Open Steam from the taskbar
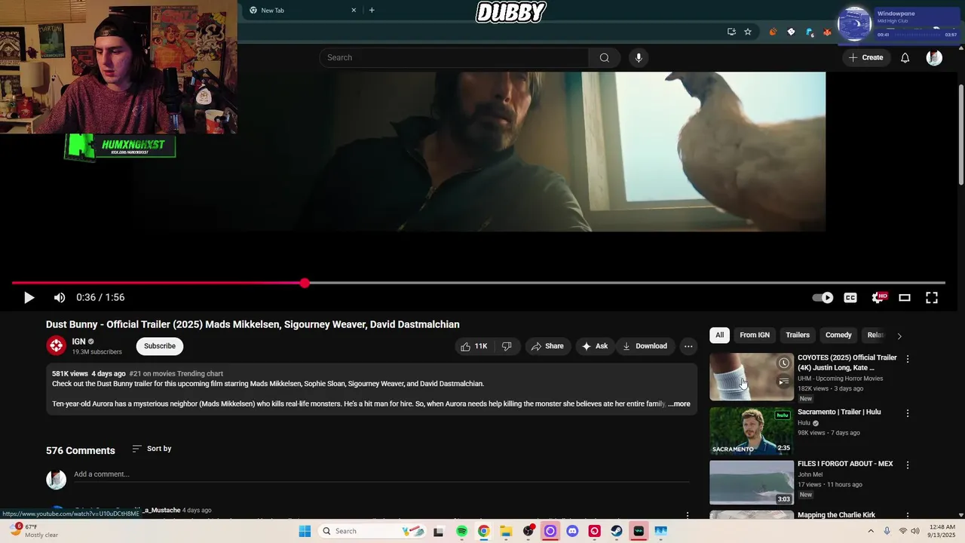Screen dimensions: 965x543 pos(617,531)
